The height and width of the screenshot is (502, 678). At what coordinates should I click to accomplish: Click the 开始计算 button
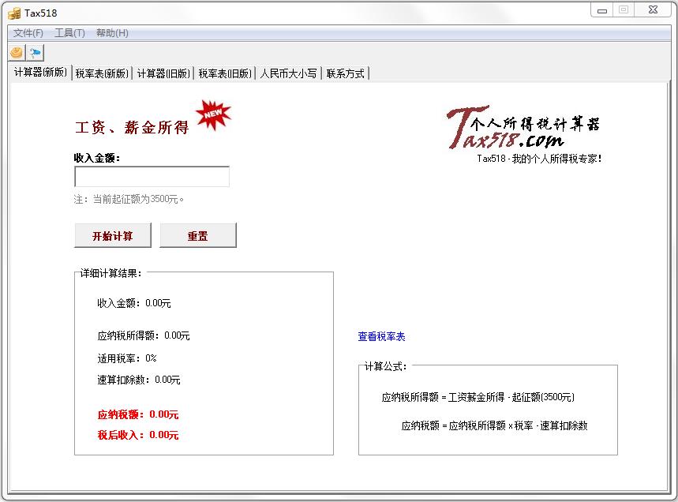pyautogui.click(x=113, y=236)
